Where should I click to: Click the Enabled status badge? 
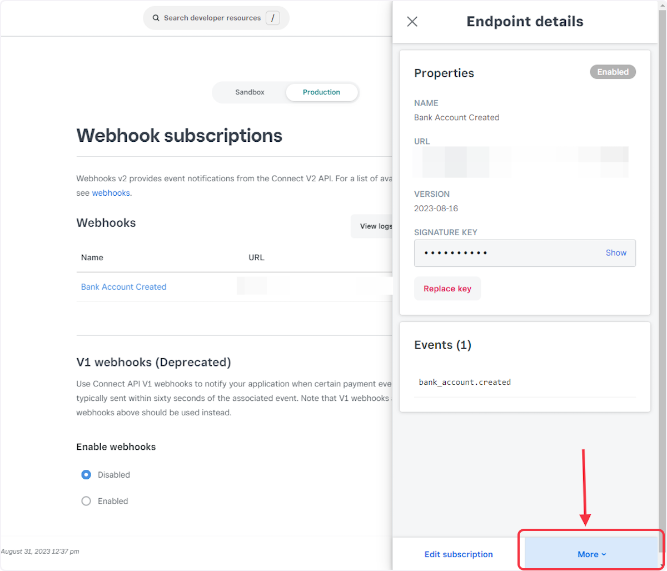[613, 72]
